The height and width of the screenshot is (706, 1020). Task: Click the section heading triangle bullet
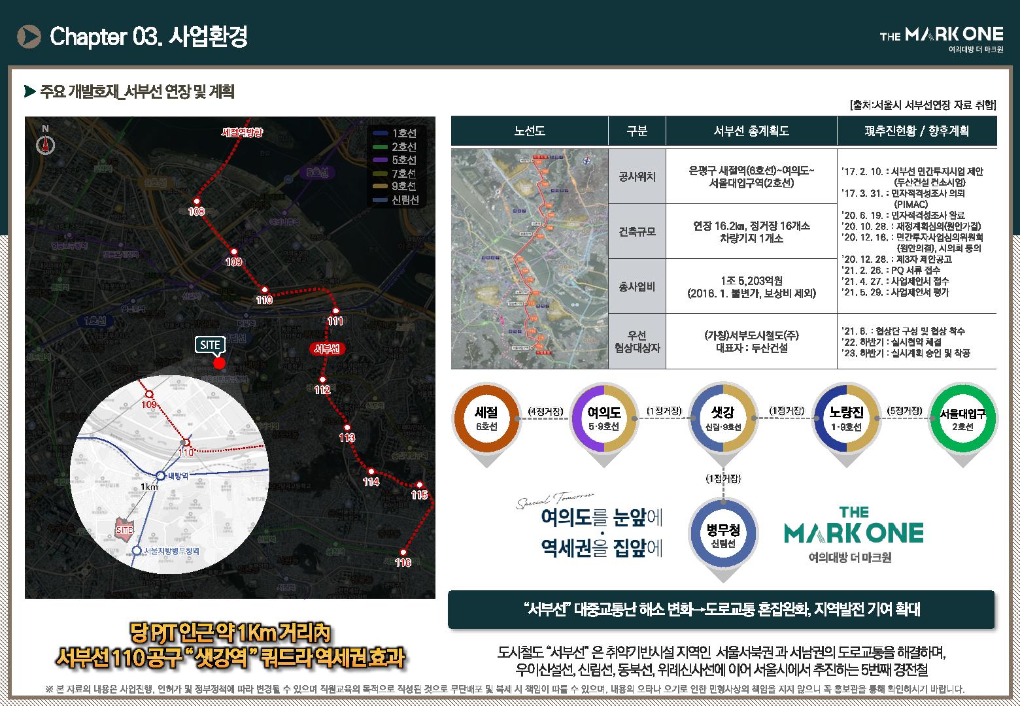coord(29,91)
